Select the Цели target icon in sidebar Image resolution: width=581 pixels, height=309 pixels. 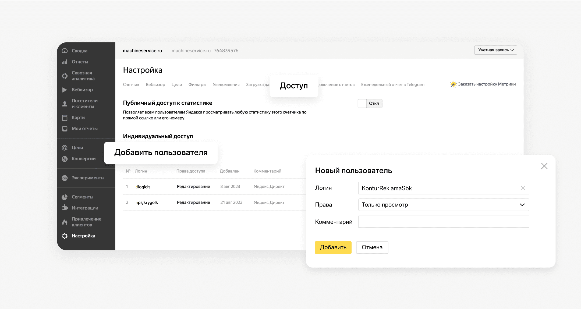click(x=65, y=148)
